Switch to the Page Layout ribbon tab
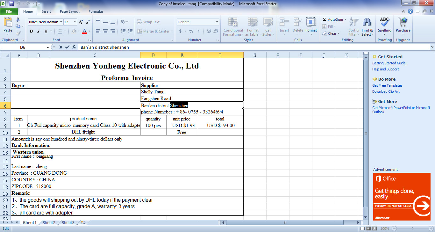Screen dimensions: 435x232 (70, 11)
